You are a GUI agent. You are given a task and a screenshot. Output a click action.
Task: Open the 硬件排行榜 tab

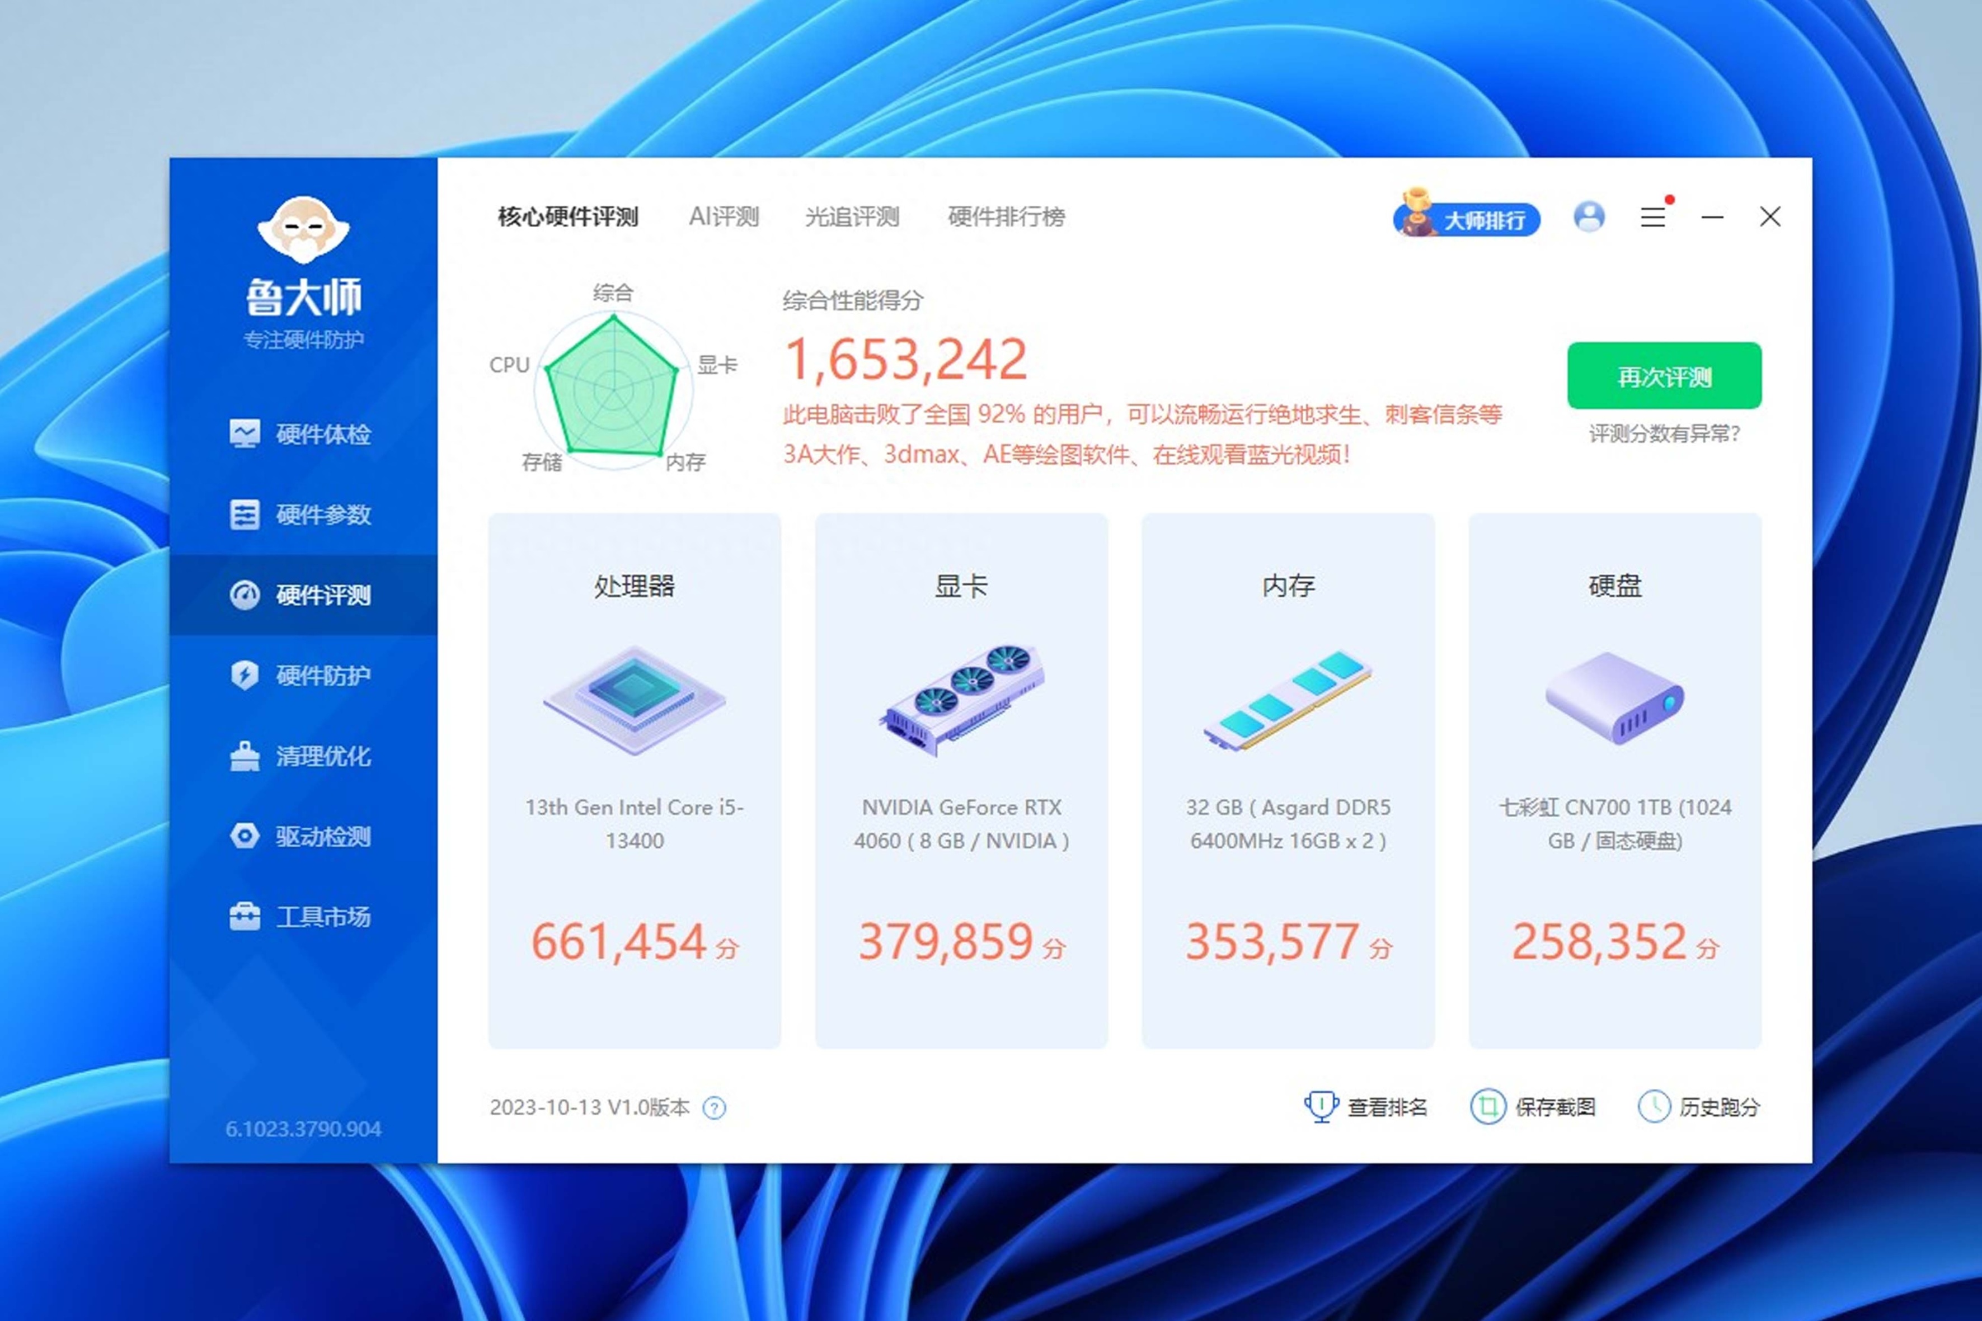pos(1006,218)
